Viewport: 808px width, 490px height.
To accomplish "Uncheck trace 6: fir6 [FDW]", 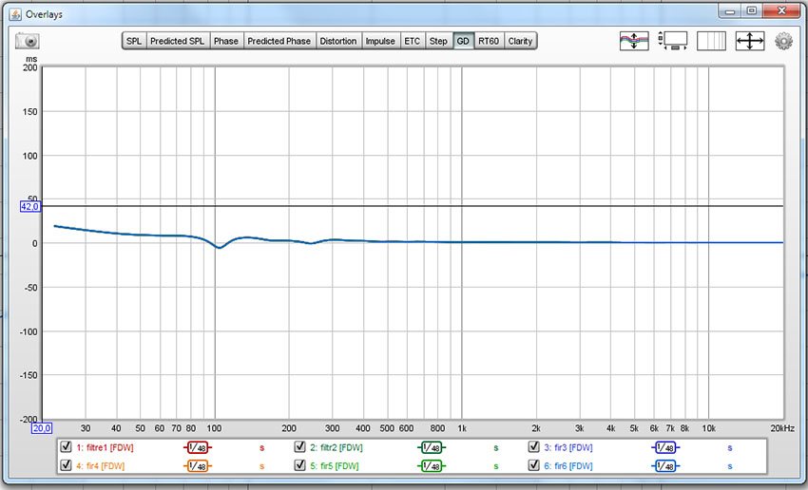I will pos(533,465).
